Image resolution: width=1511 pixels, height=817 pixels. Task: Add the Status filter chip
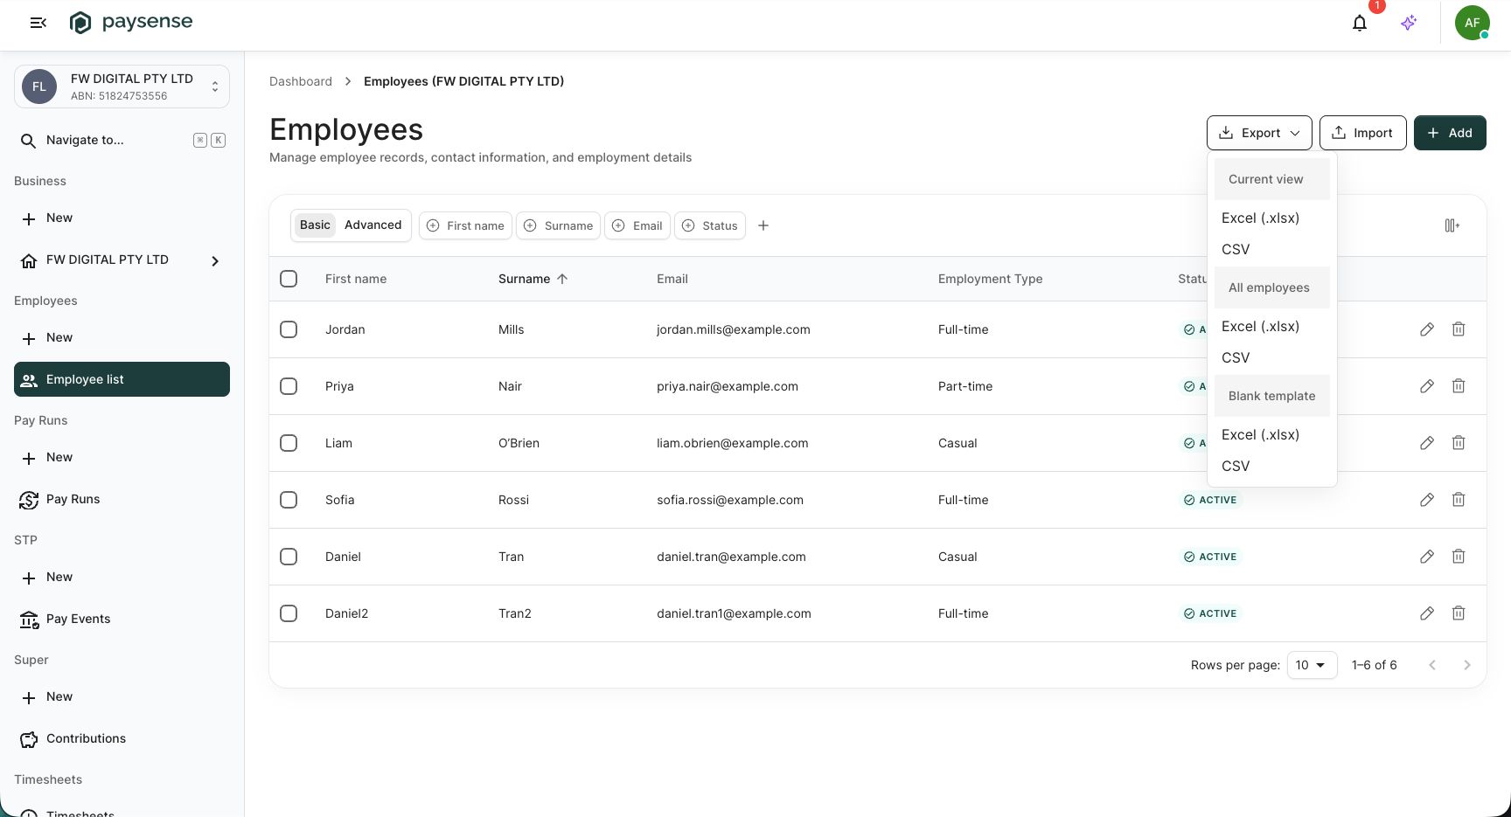[x=710, y=225]
